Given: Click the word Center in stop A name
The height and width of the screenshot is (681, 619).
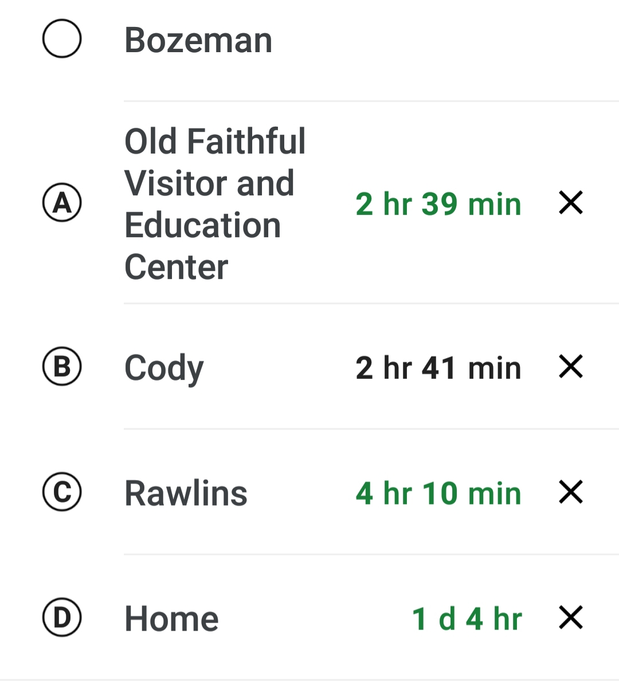Looking at the screenshot, I should 177,267.
